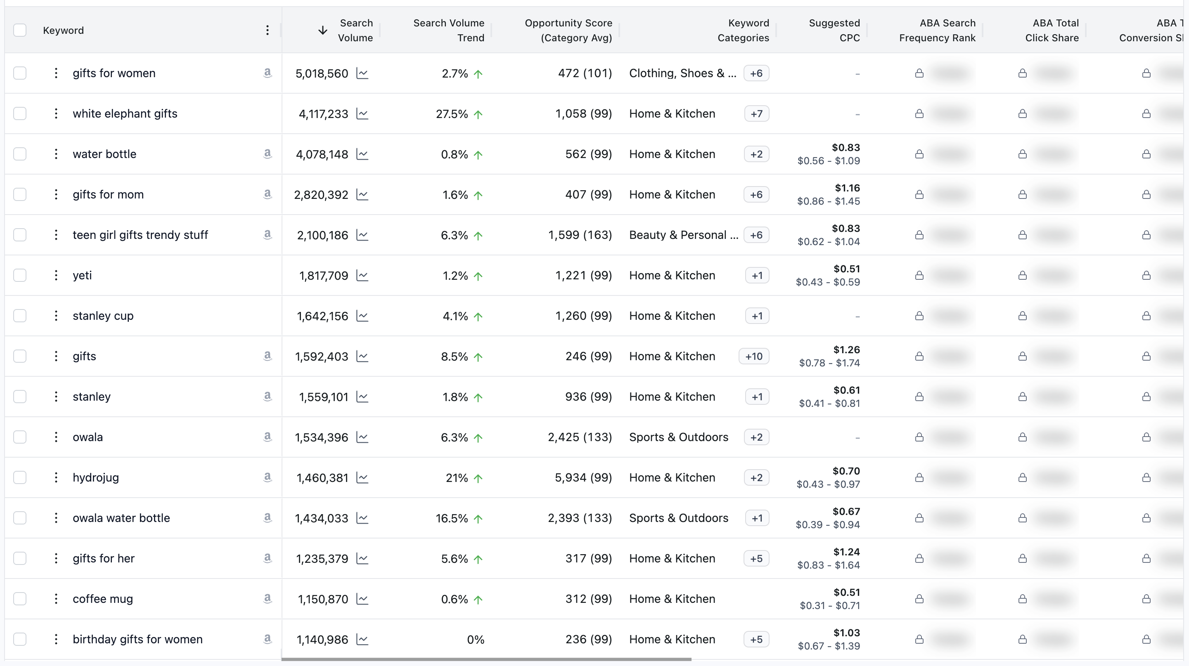The width and height of the screenshot is (1189, 666).
Task: Select the owala row checkbox
Action: coord(20,437)
